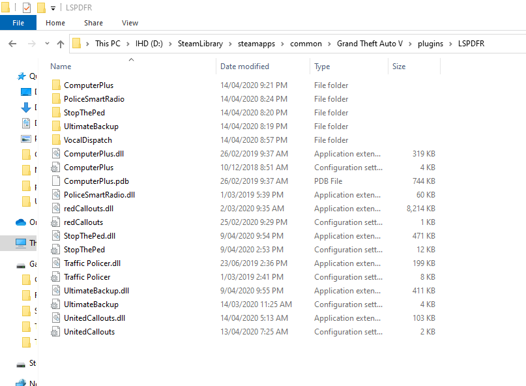Expand the chevron after IHD (D:) breadcrumb
Viewport: 526px width, 386px height.
click(x=170, y=44)
